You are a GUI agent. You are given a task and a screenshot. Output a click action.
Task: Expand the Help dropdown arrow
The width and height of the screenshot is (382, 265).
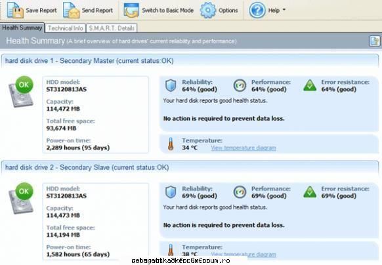click(x=284, y=10)
